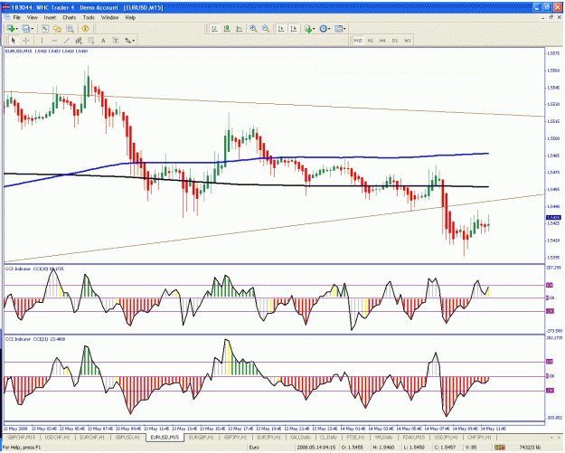Toggle Auto Scroll for the chart
The image size is (565, 453).
point(281,28)
